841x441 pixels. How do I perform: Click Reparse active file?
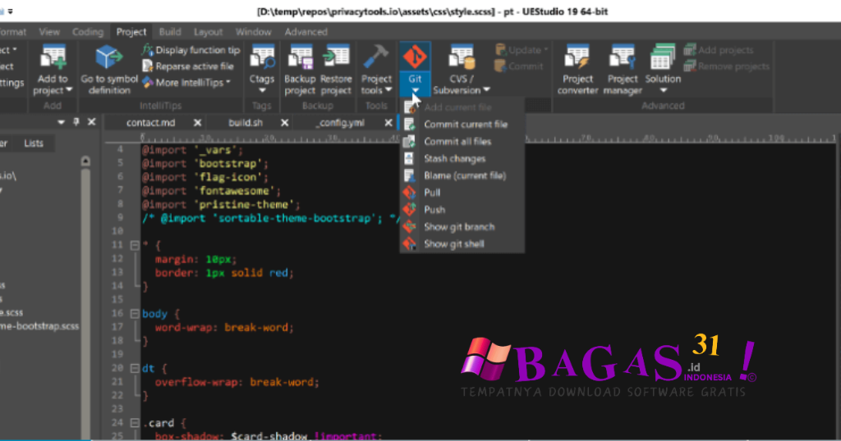[x=188, y=66]
